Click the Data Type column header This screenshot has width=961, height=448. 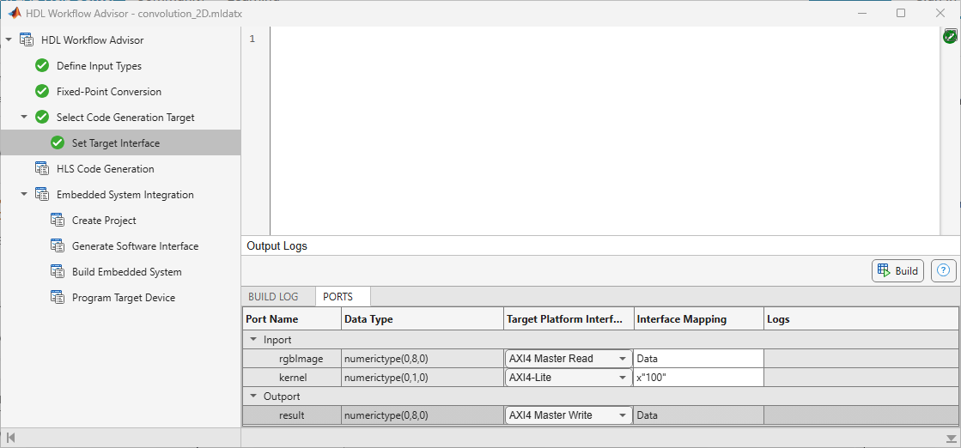click(423, 319)
